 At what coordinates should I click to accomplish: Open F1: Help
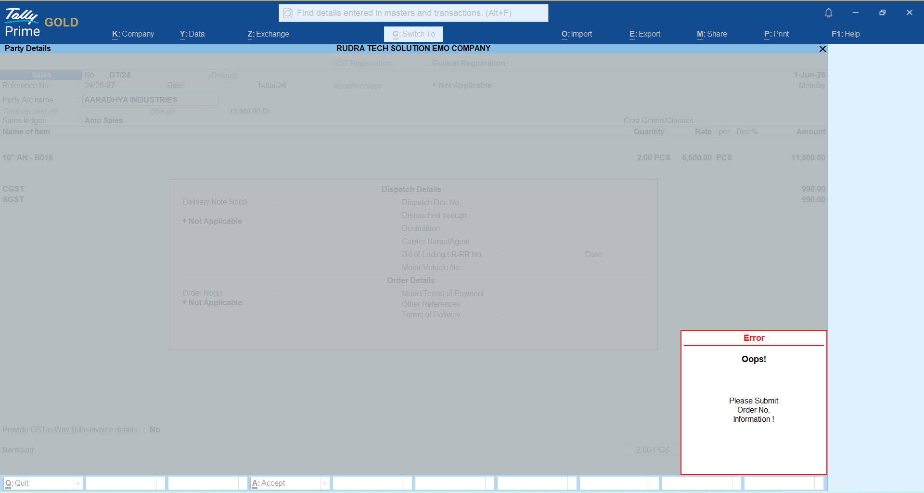(x=846, y=34)
